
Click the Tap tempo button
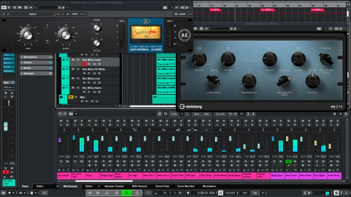[x=255, y=193]
